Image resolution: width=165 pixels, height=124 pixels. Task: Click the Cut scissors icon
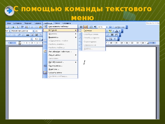(32, 27)
